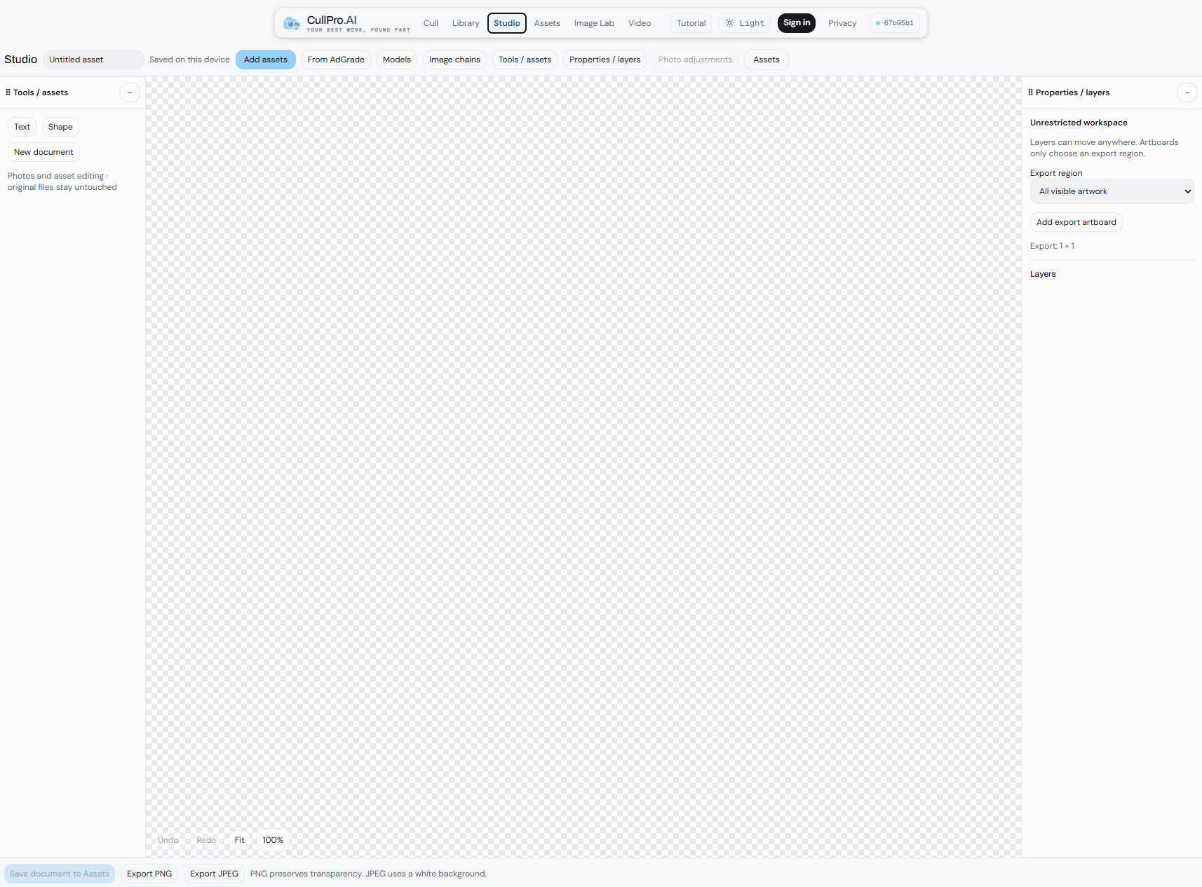
Task: Click the Properties / layers panel drag handle
Action: pyautogui.click(x=1031, y=92)
